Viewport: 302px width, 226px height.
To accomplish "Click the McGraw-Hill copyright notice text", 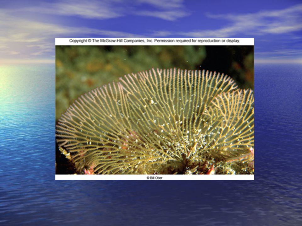I will click(154, 41).
